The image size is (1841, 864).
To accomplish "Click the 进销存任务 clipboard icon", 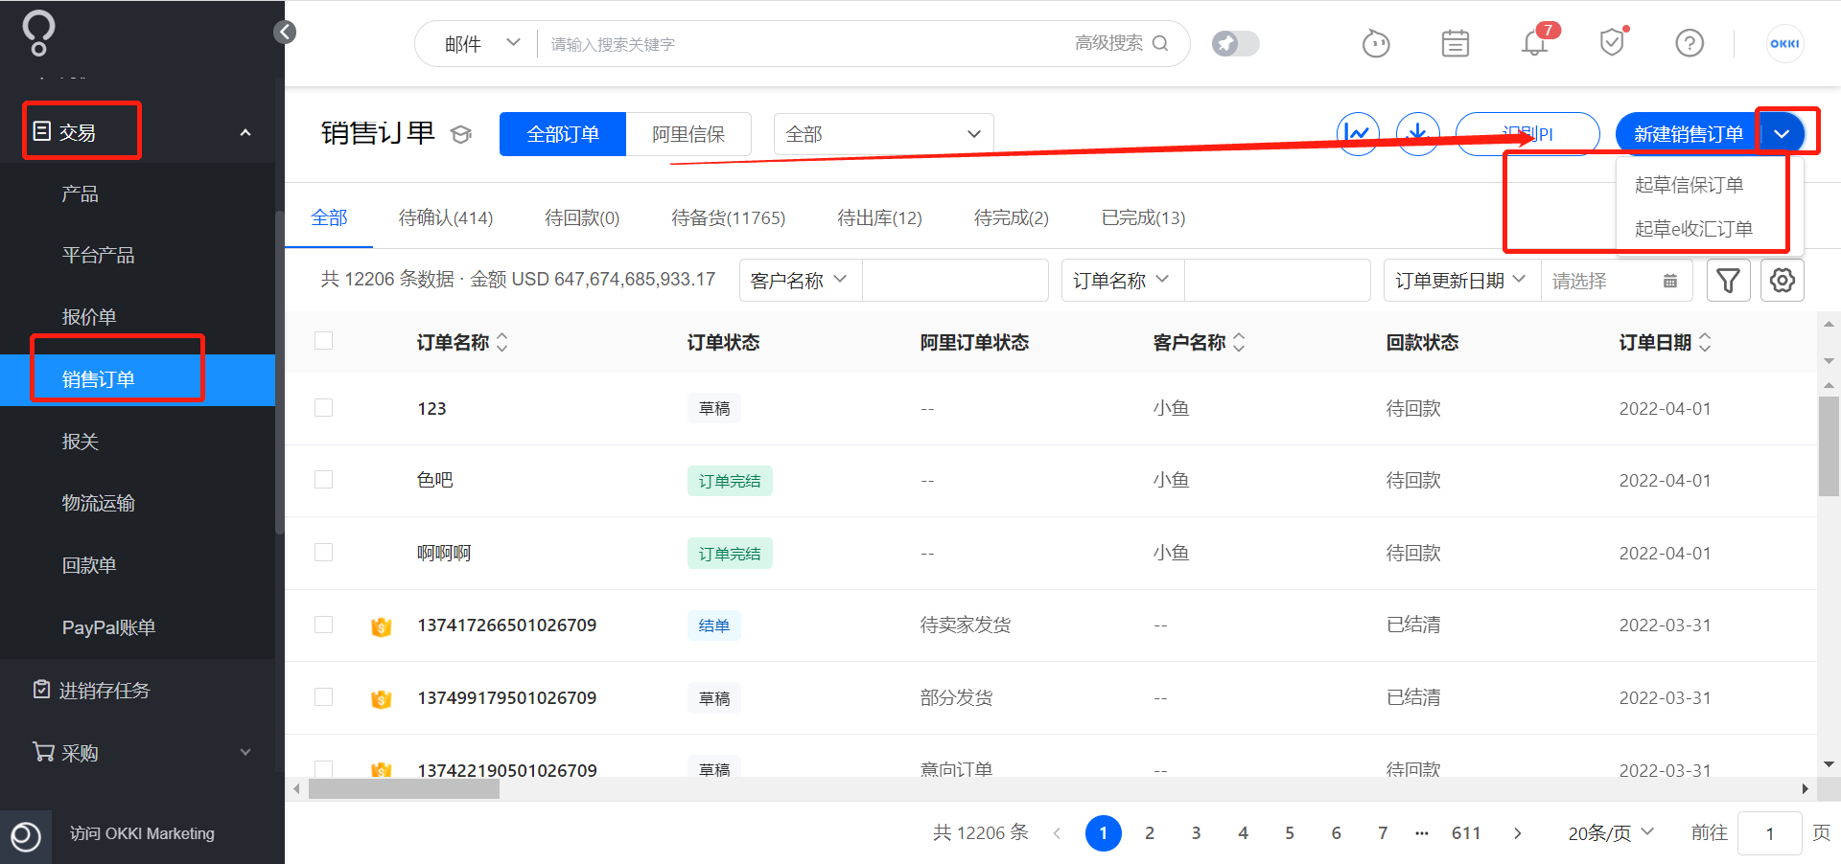I will [41, 690].
